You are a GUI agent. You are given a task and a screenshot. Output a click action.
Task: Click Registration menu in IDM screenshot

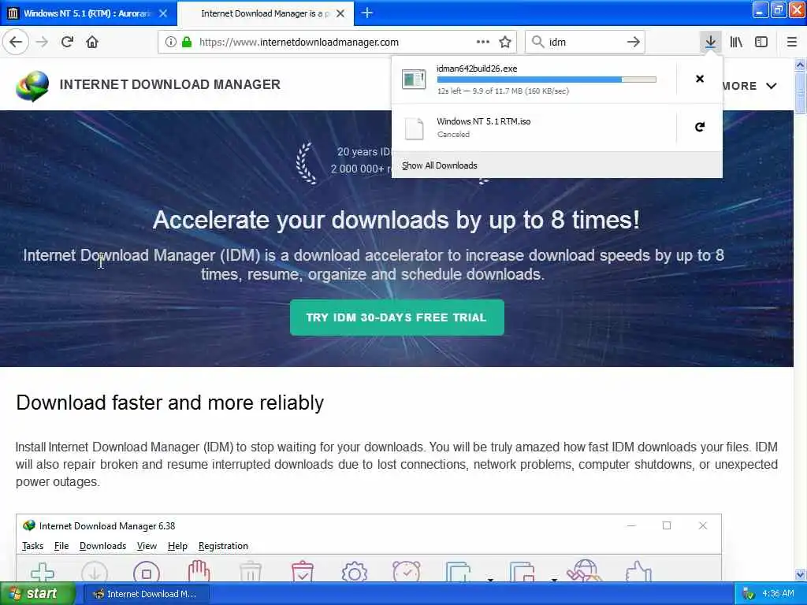tap(223, 546)
